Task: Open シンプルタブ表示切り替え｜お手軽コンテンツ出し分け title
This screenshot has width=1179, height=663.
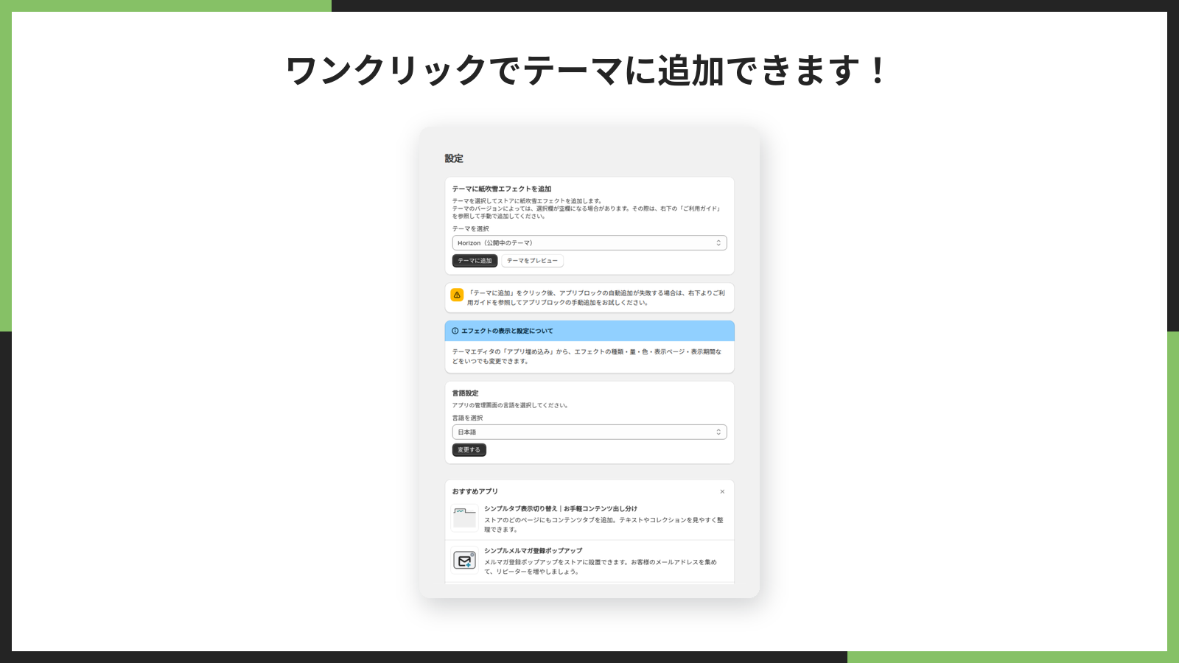Action: click(561, 508)
